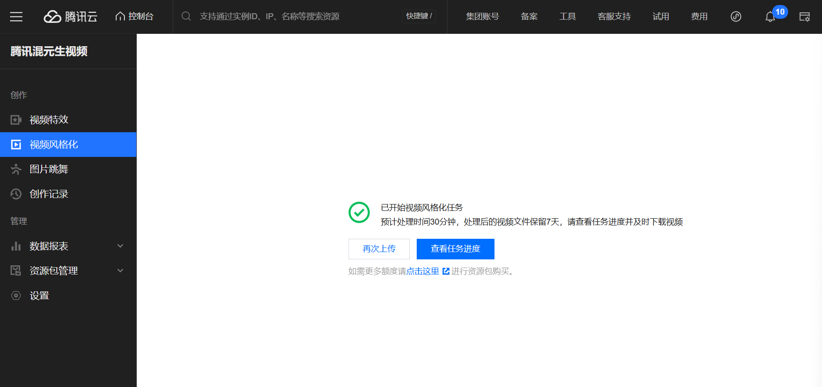822x387 pixels.
Task: Open the account settings window icon at top right
Action: (x=805, y=17)
